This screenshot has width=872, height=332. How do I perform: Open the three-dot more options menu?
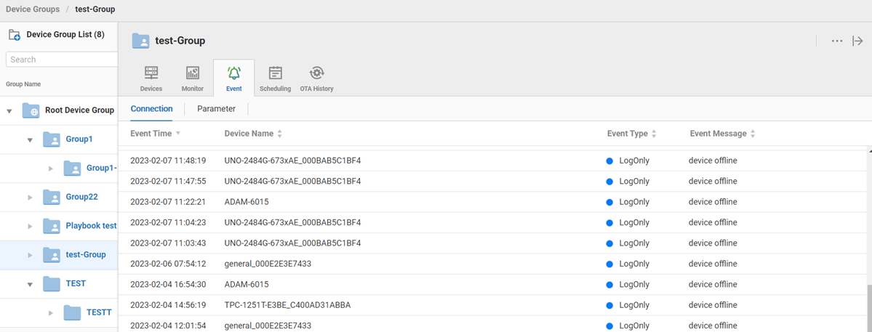837,41
